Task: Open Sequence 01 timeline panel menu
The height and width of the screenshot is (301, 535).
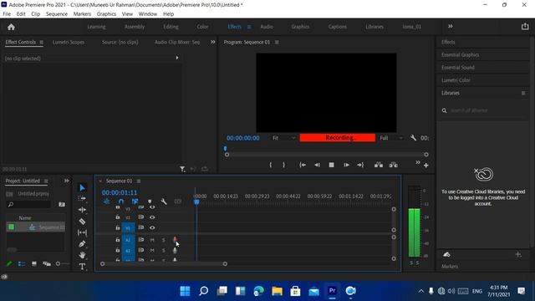Action: click(x=139, y=181)
